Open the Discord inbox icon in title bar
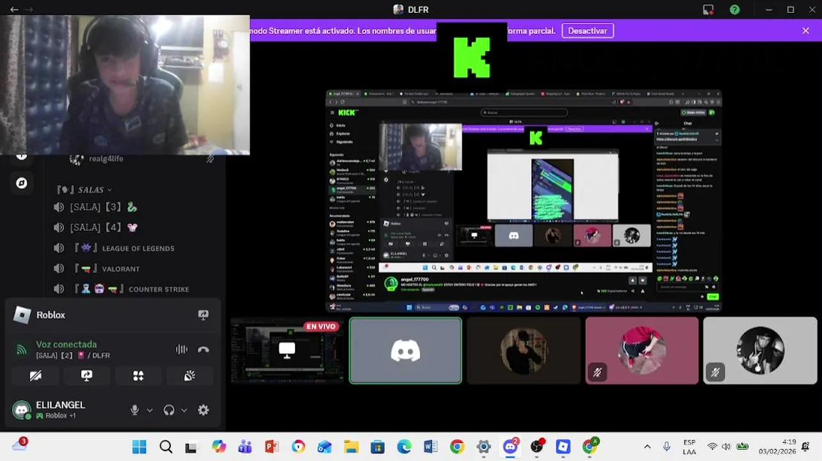Viewport: 822px width, 461px height. pos(708,10)
